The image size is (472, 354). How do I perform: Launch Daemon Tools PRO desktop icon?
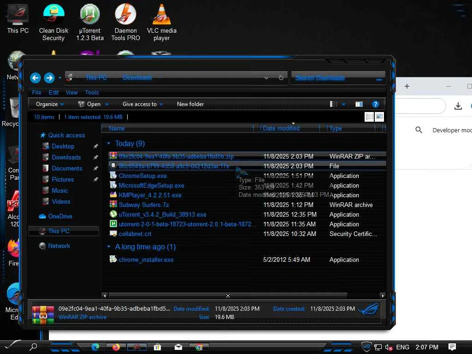pyautogui.click(x=125, y=23)
